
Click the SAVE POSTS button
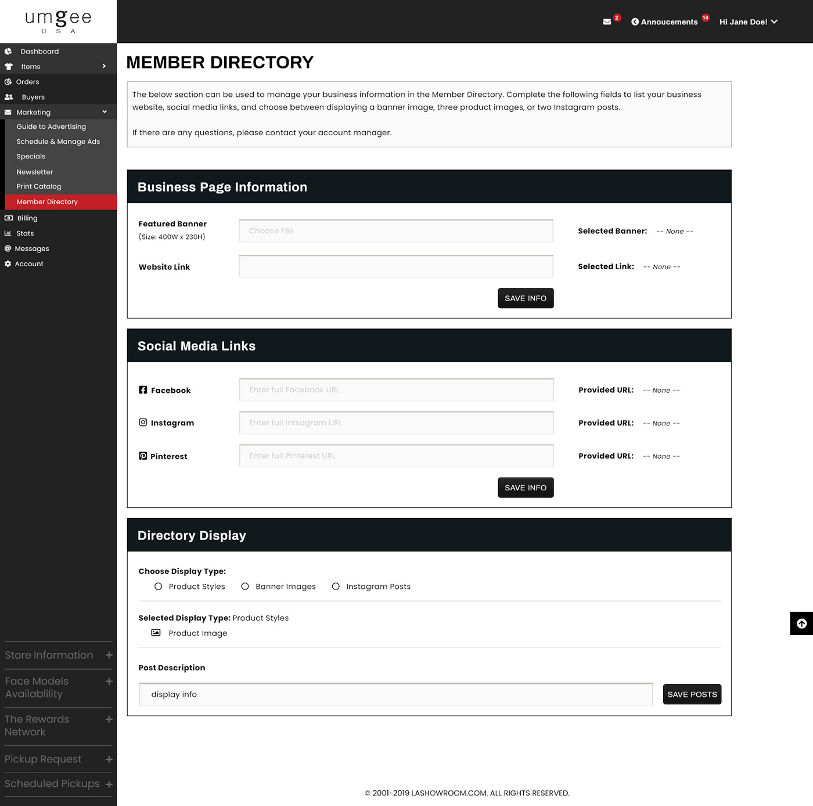tap(692, 695)
